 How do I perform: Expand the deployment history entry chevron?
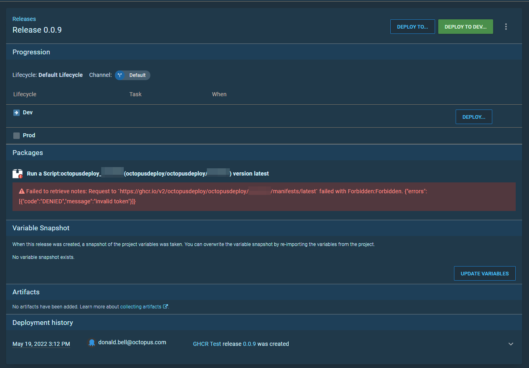511,344
